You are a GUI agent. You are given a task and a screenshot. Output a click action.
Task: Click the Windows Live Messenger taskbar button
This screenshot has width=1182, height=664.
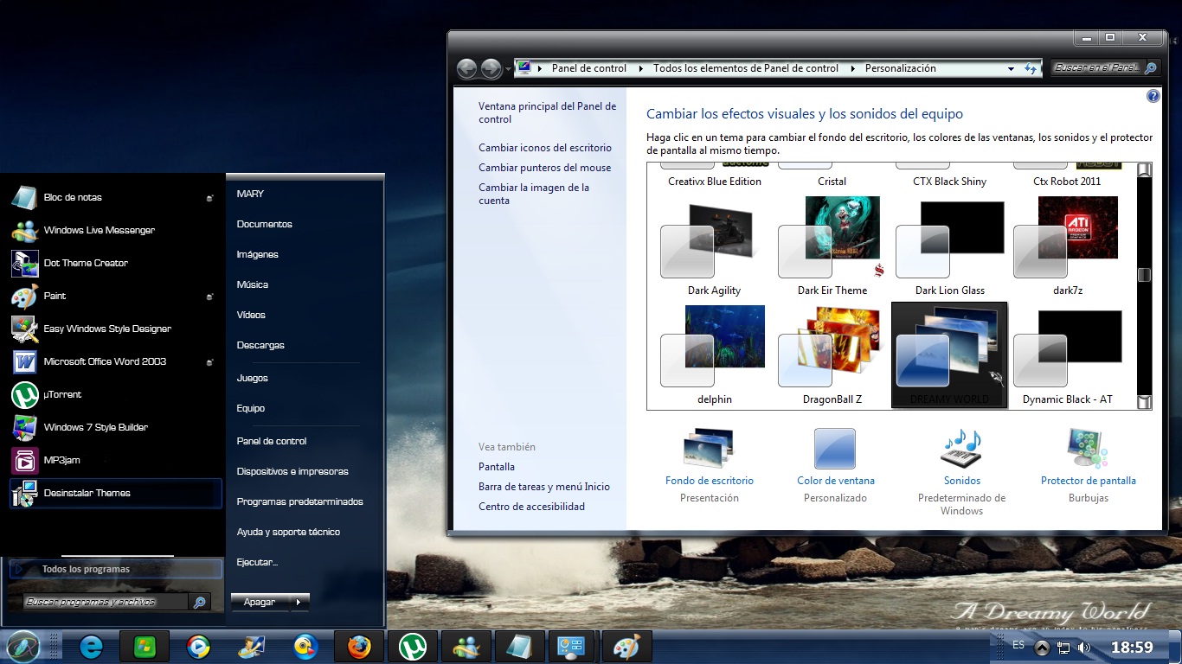[x=466, y=647]
